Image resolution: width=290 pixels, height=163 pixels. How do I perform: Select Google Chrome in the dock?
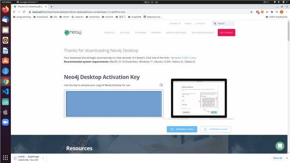(x=5, y=81)
